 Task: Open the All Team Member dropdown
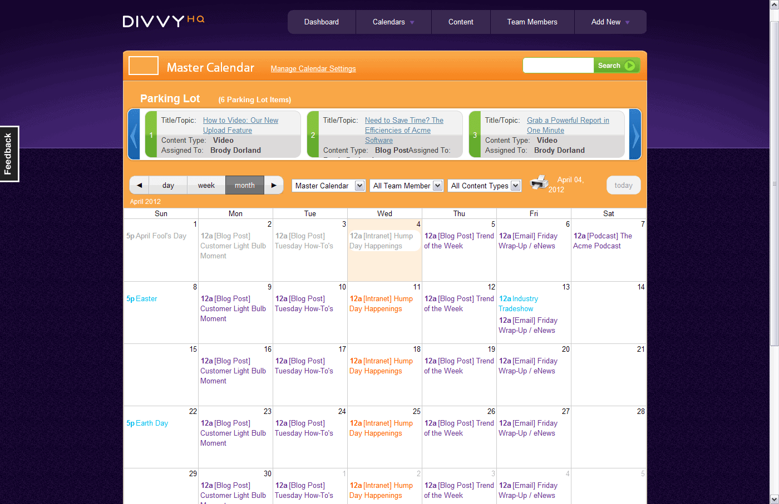pos(406,185)
